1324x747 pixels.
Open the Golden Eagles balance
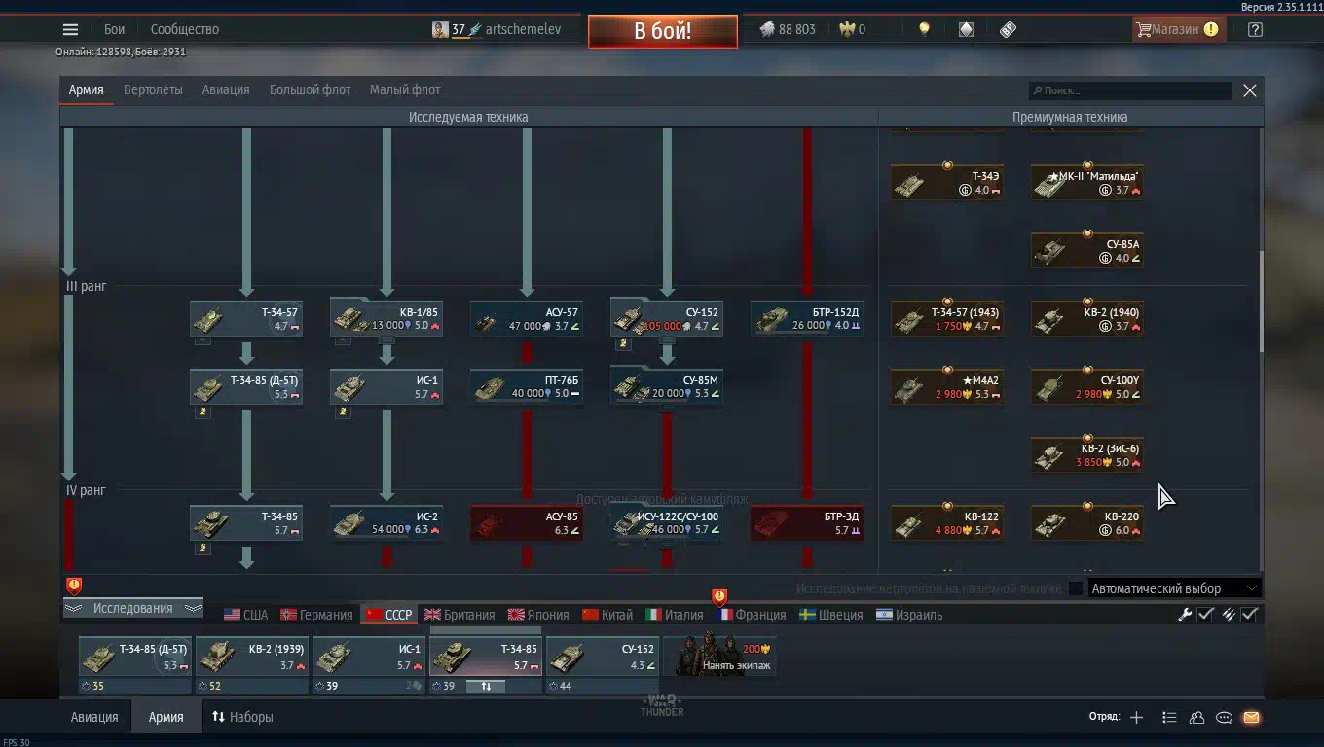[853, 29]
